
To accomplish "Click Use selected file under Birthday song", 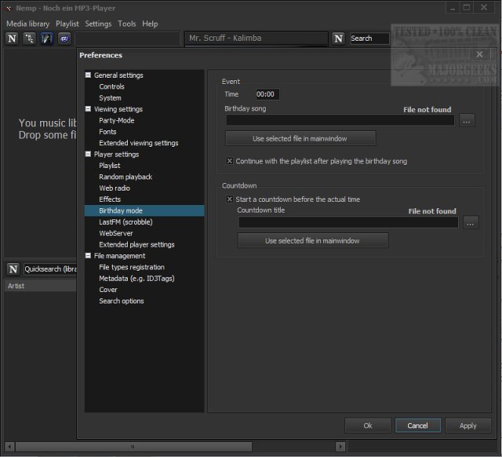I will point(300,139).
